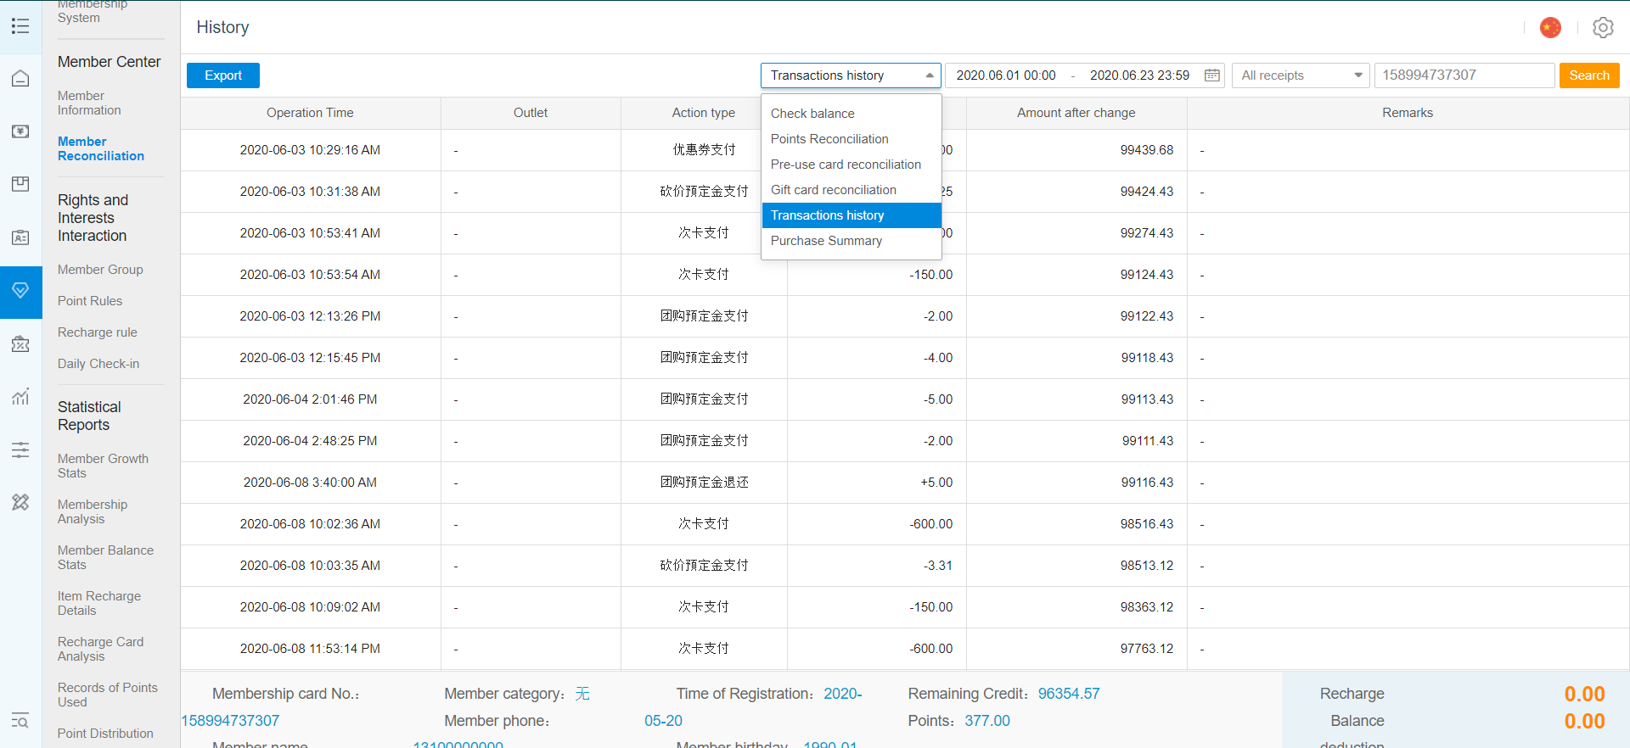Open the hamburger list menu icon
Image resolution: width=1630 pixels, height=748 pixels.
tap(20, 26)
